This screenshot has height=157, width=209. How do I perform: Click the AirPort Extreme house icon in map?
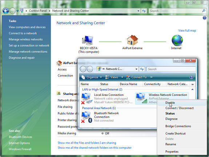132,40
